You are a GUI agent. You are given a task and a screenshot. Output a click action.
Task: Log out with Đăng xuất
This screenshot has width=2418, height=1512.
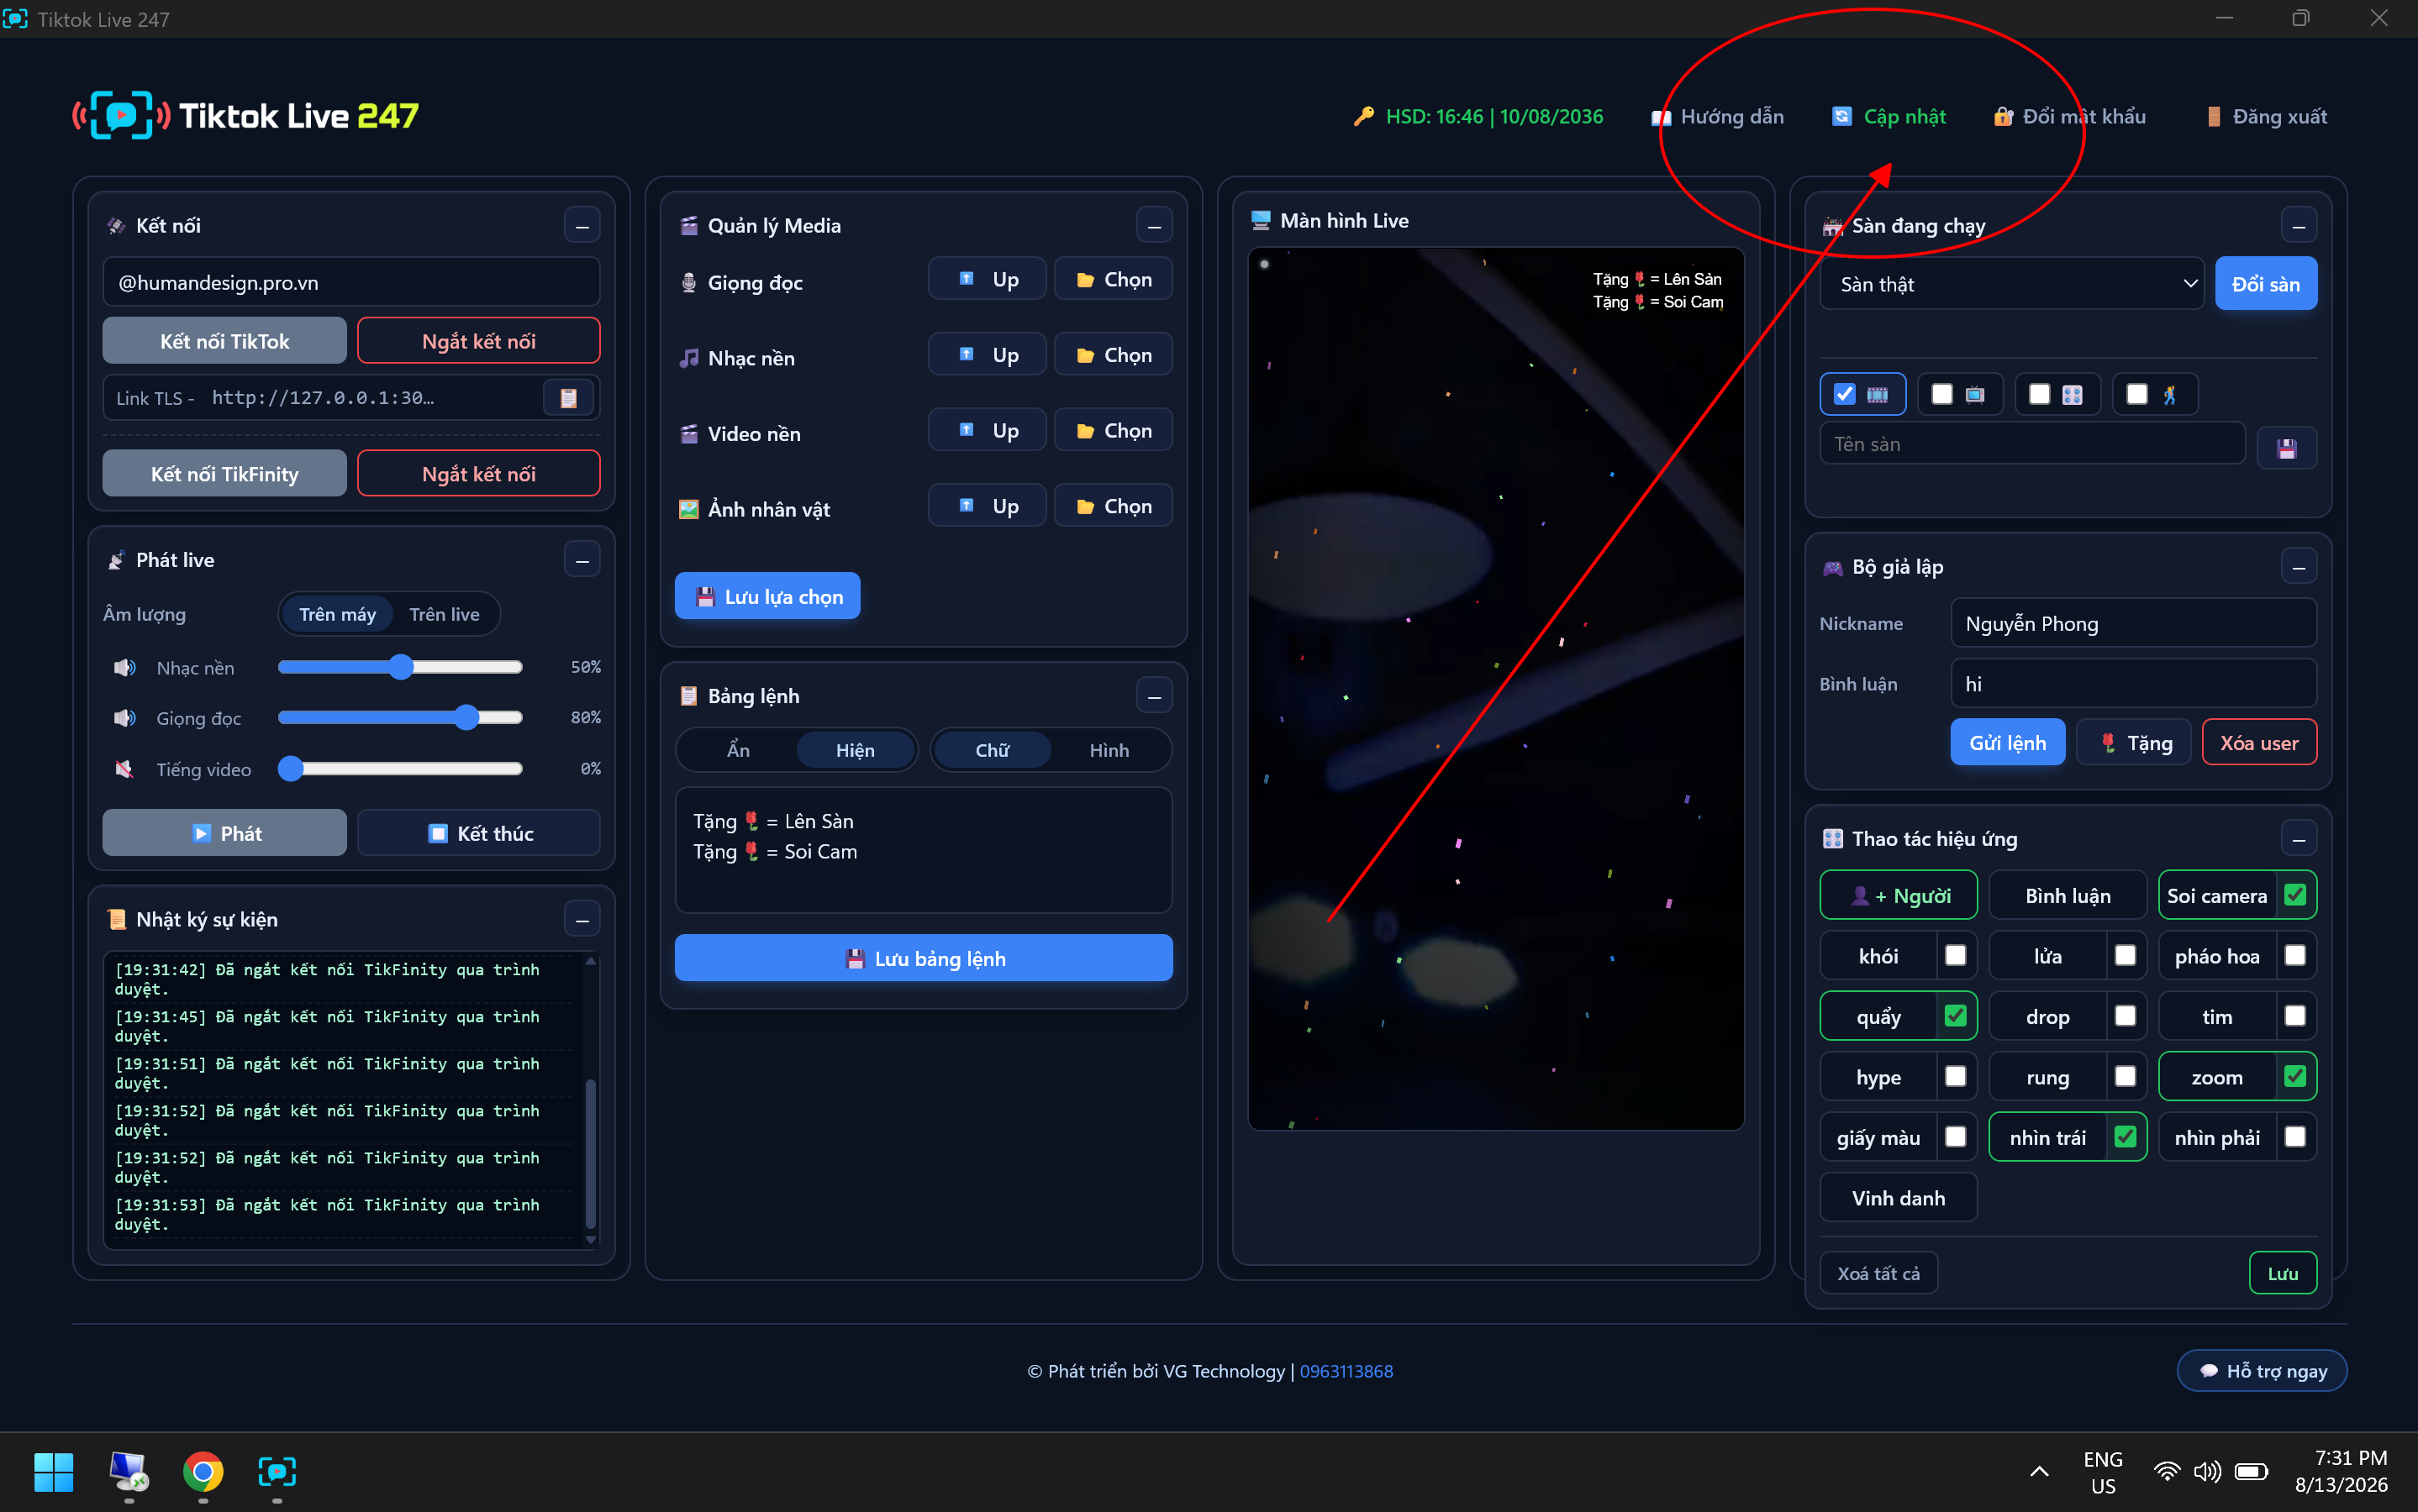pyautogui.click(x=2267, y=117)
